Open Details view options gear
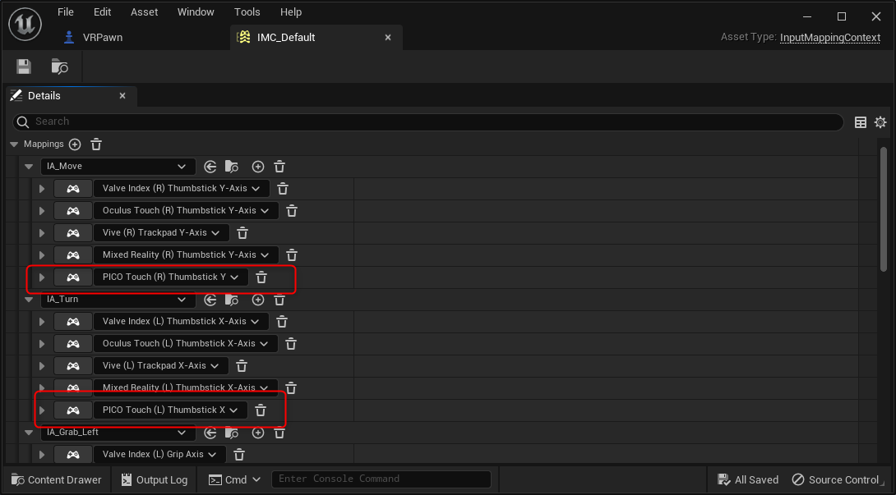Screen dimensions: 896x495 [x=880, y=122]
